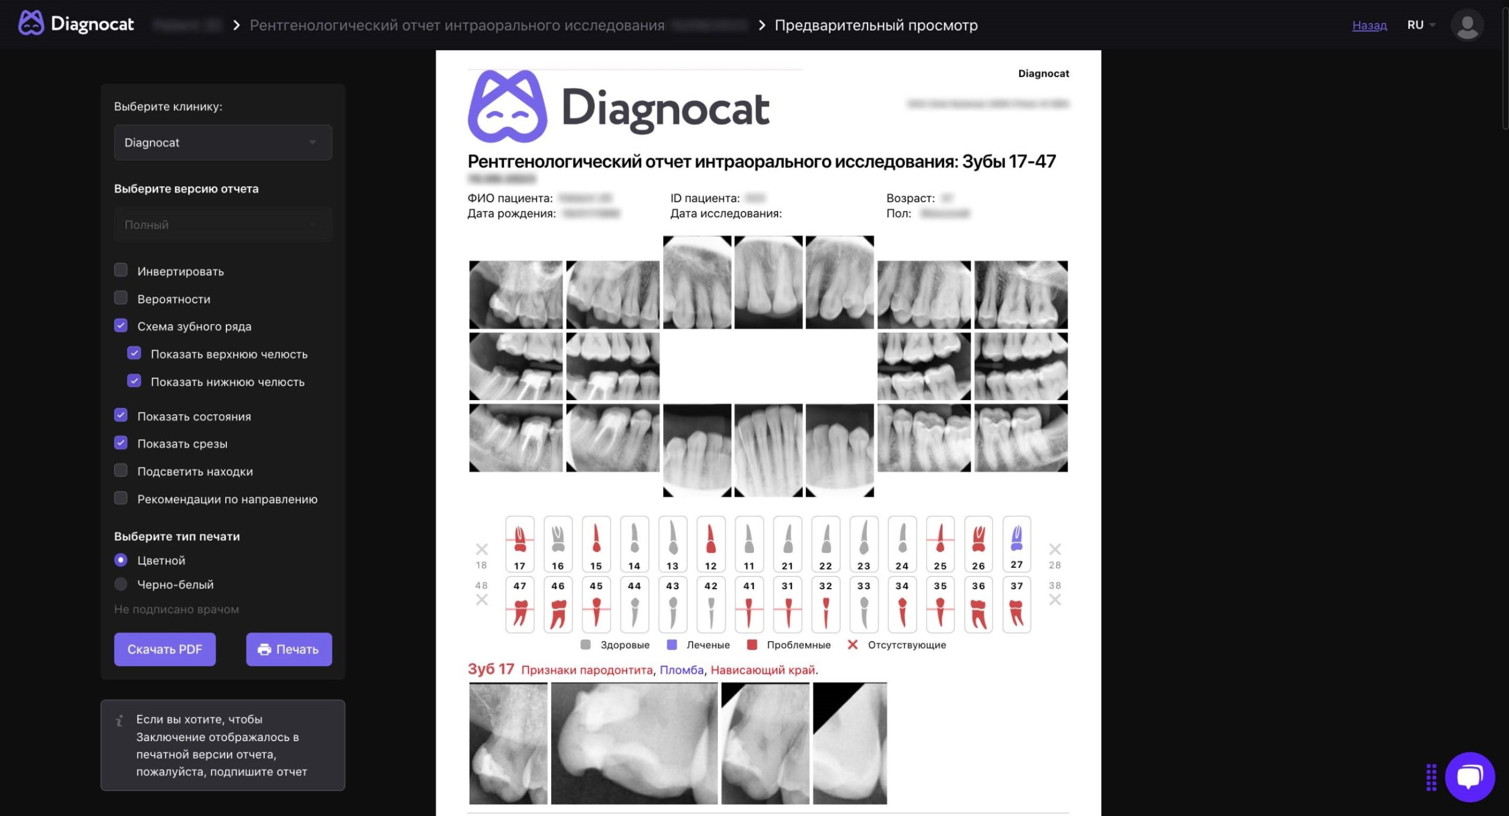Click missing tooth 28 X mark

[x=1055, y=549]
